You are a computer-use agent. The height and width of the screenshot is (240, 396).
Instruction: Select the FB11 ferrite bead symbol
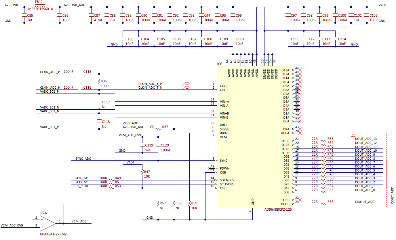[x=40, y=6]
